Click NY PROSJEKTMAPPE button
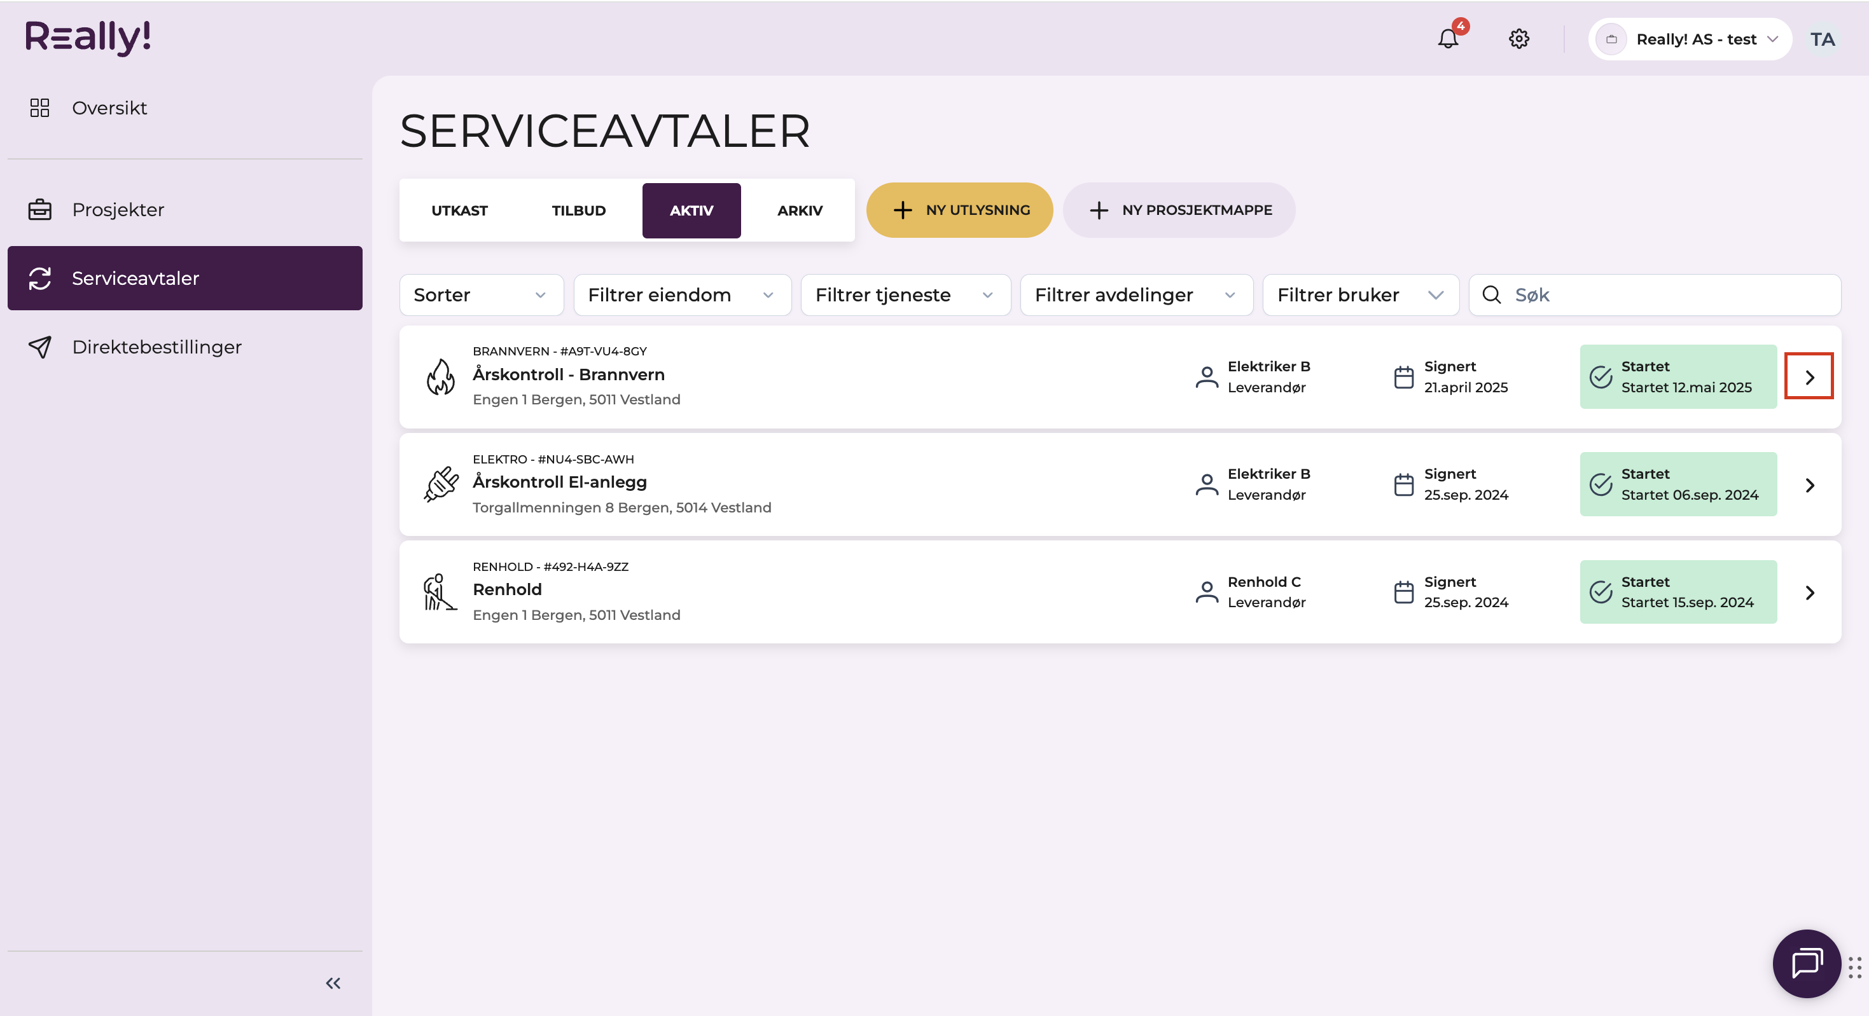Viewport: 1869px width, 1016px height. (1179, 210)
